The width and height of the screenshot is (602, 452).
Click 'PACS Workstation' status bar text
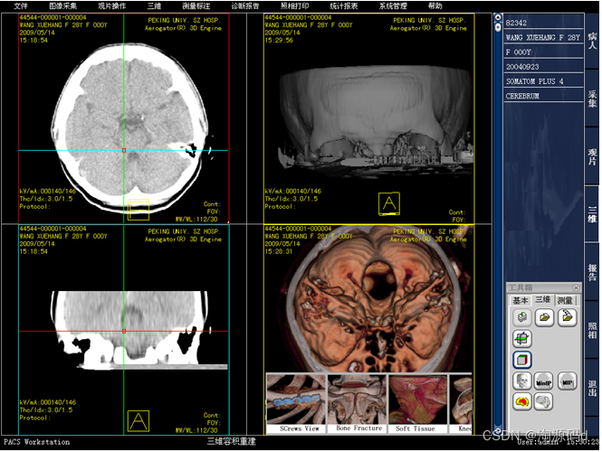coord(37,442)
